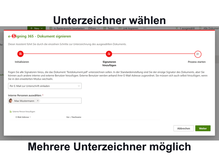Image resolution: width=219 pixels, height=164 pixels.
Task: Click the Signatoren hinzufügen step icon
Action: 109,54
